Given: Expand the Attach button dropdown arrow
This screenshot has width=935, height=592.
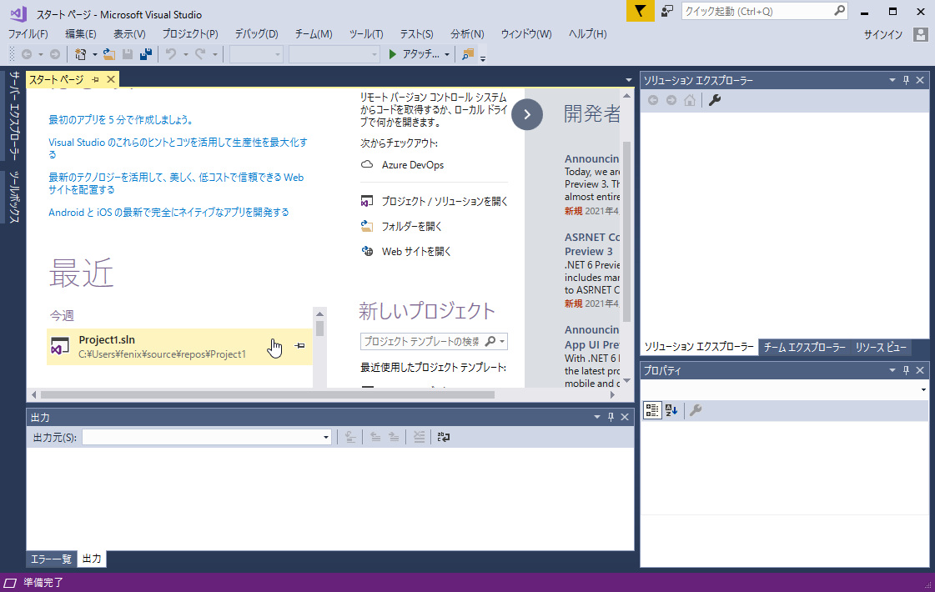Looking at the screenshot, I should (x=446, y=54).
